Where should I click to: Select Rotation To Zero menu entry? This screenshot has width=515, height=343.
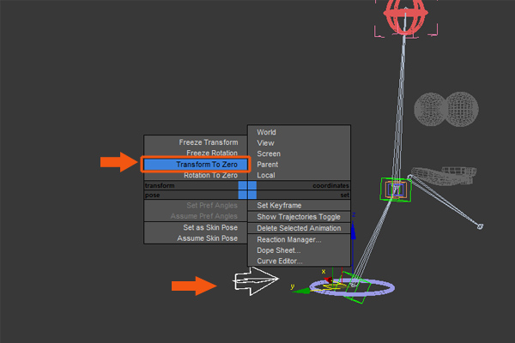pos(210,175)
